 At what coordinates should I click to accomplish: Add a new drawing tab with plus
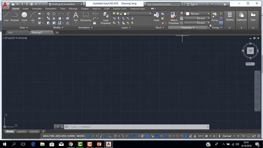tap(57, 32)
